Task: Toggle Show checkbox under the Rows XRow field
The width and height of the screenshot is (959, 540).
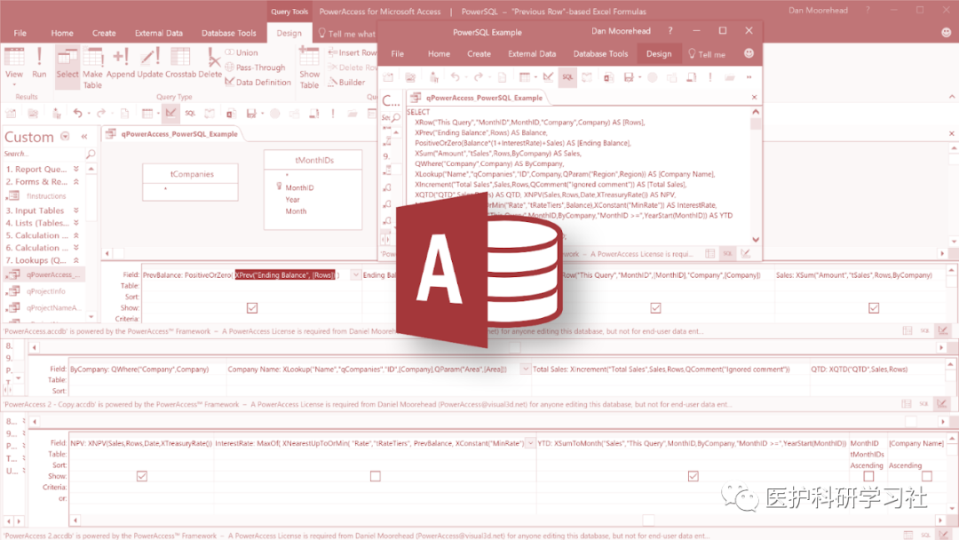Action: (655, 307)
